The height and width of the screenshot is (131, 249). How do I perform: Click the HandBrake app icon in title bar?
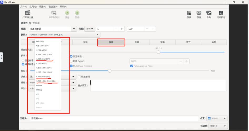tap(2, 2)
